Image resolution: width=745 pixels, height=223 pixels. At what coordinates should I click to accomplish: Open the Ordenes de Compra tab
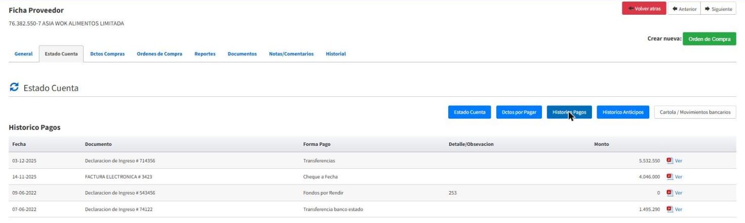(x=160, y=54)
